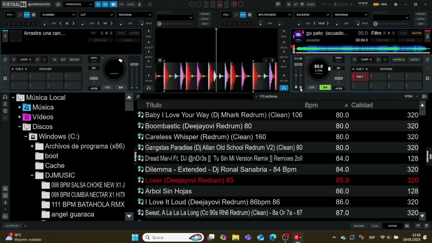The width and height of the screenshot is (432, 243).
Task: Open VirtualDJ settings gear icon
Action: tap(396, 4)
